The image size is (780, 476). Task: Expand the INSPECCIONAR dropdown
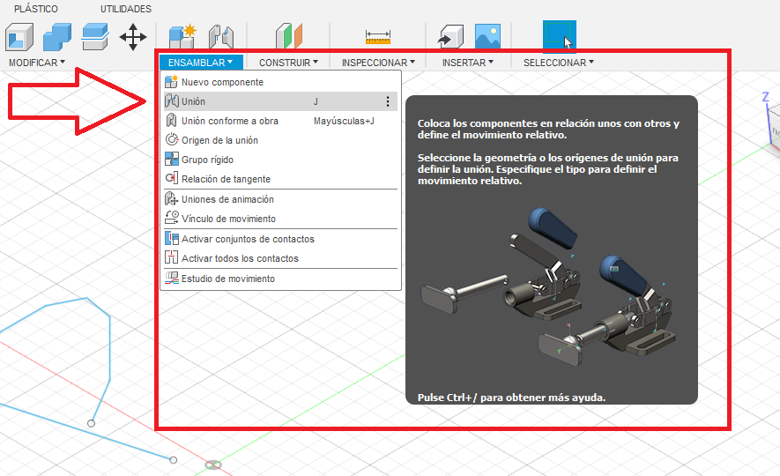[378, 63]
